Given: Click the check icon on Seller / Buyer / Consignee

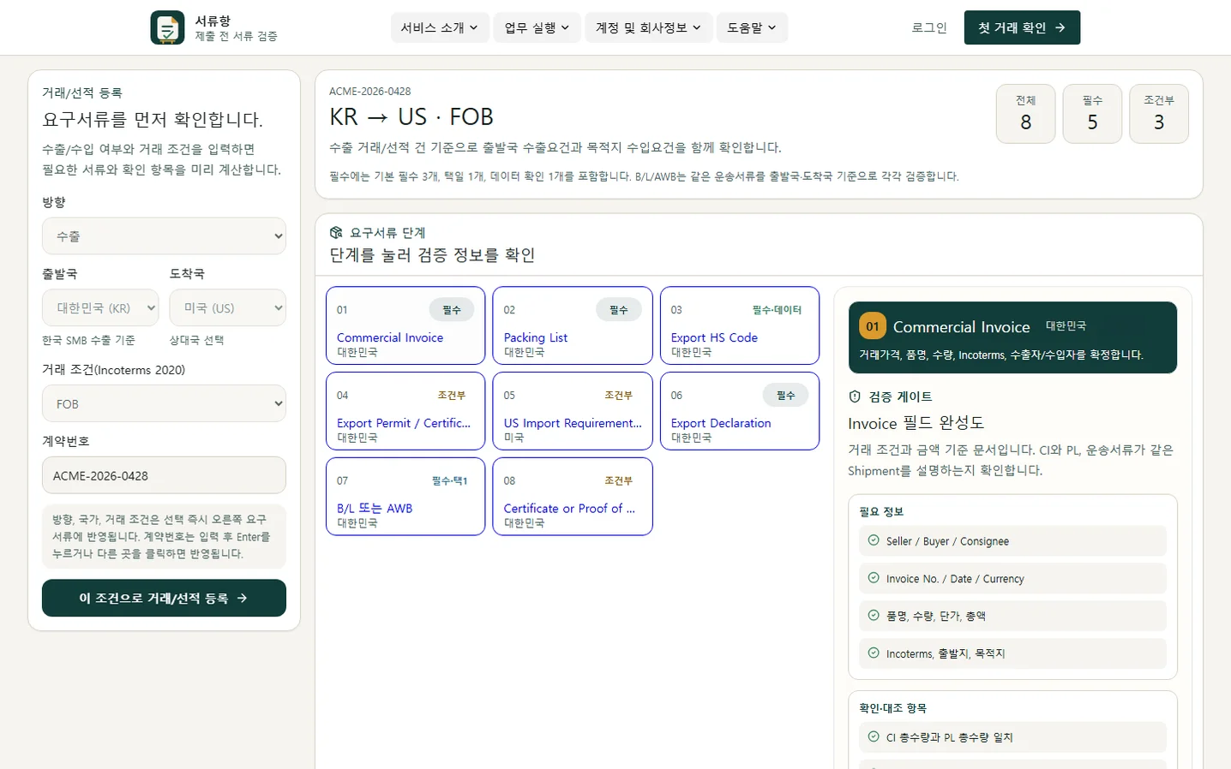Looking at the screenshot, I should [874, 540].
